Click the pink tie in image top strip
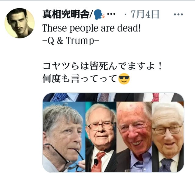 click(x=155, y=97)
